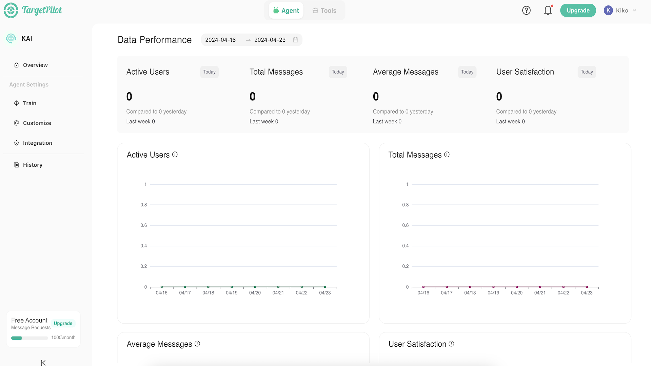Toggle the Today badge on Active Users
The image size is (651, 366).
point(209,72)
